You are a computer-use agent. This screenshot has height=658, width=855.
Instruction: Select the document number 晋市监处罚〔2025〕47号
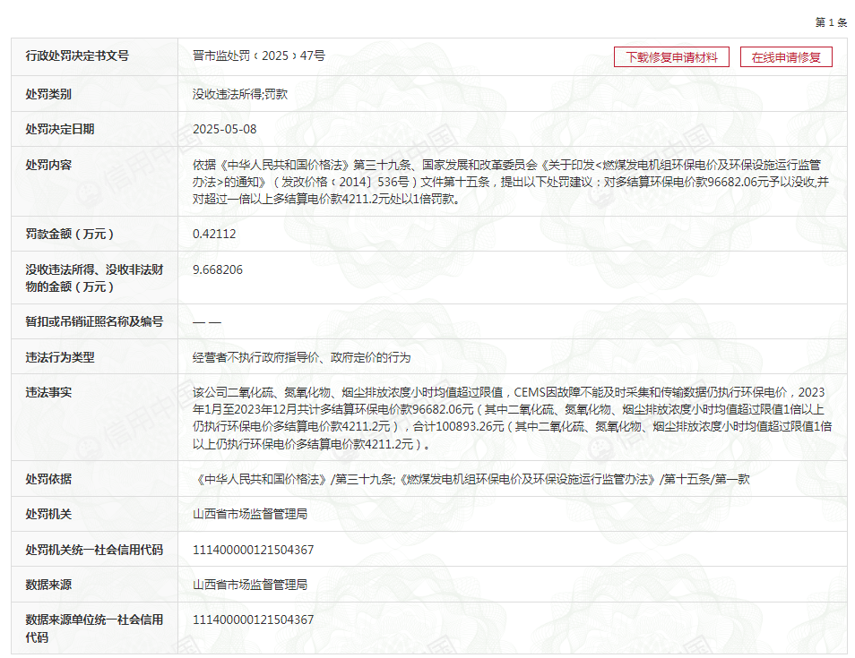tap(259, 56)
